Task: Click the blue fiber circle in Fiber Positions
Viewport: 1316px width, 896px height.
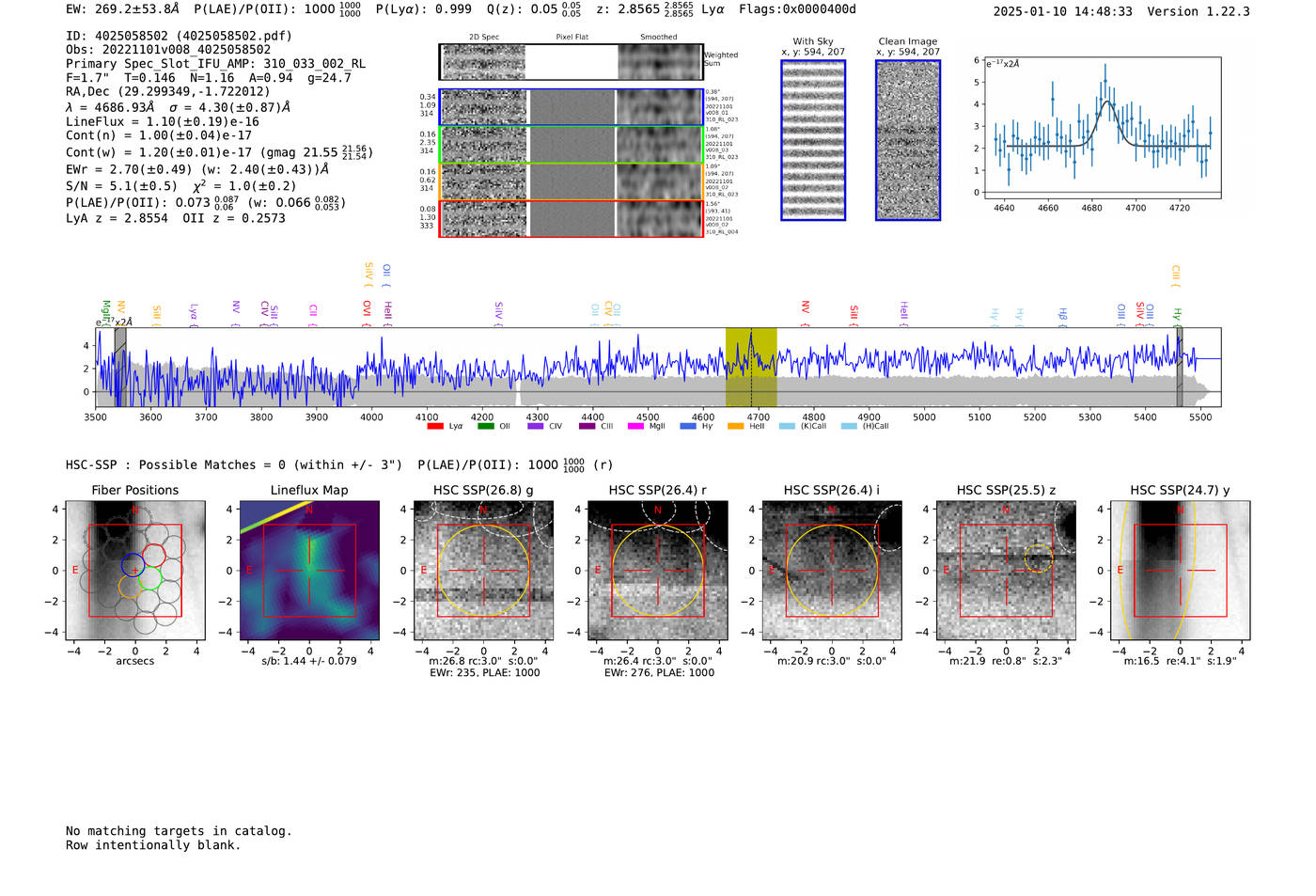Action: coord(133,566)
